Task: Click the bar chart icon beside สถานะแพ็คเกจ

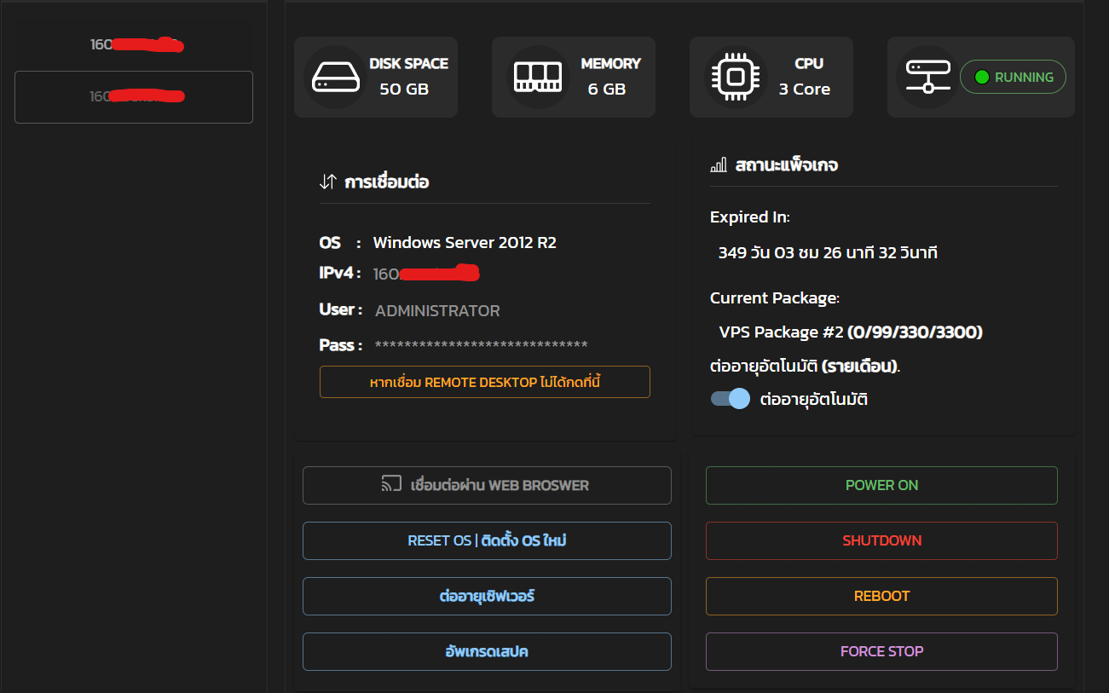Action: (719, 165)
